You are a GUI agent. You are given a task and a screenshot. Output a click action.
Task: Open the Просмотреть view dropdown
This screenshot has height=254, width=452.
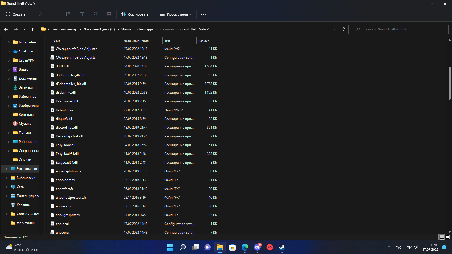pyautogui.click(x=176, y=14)
